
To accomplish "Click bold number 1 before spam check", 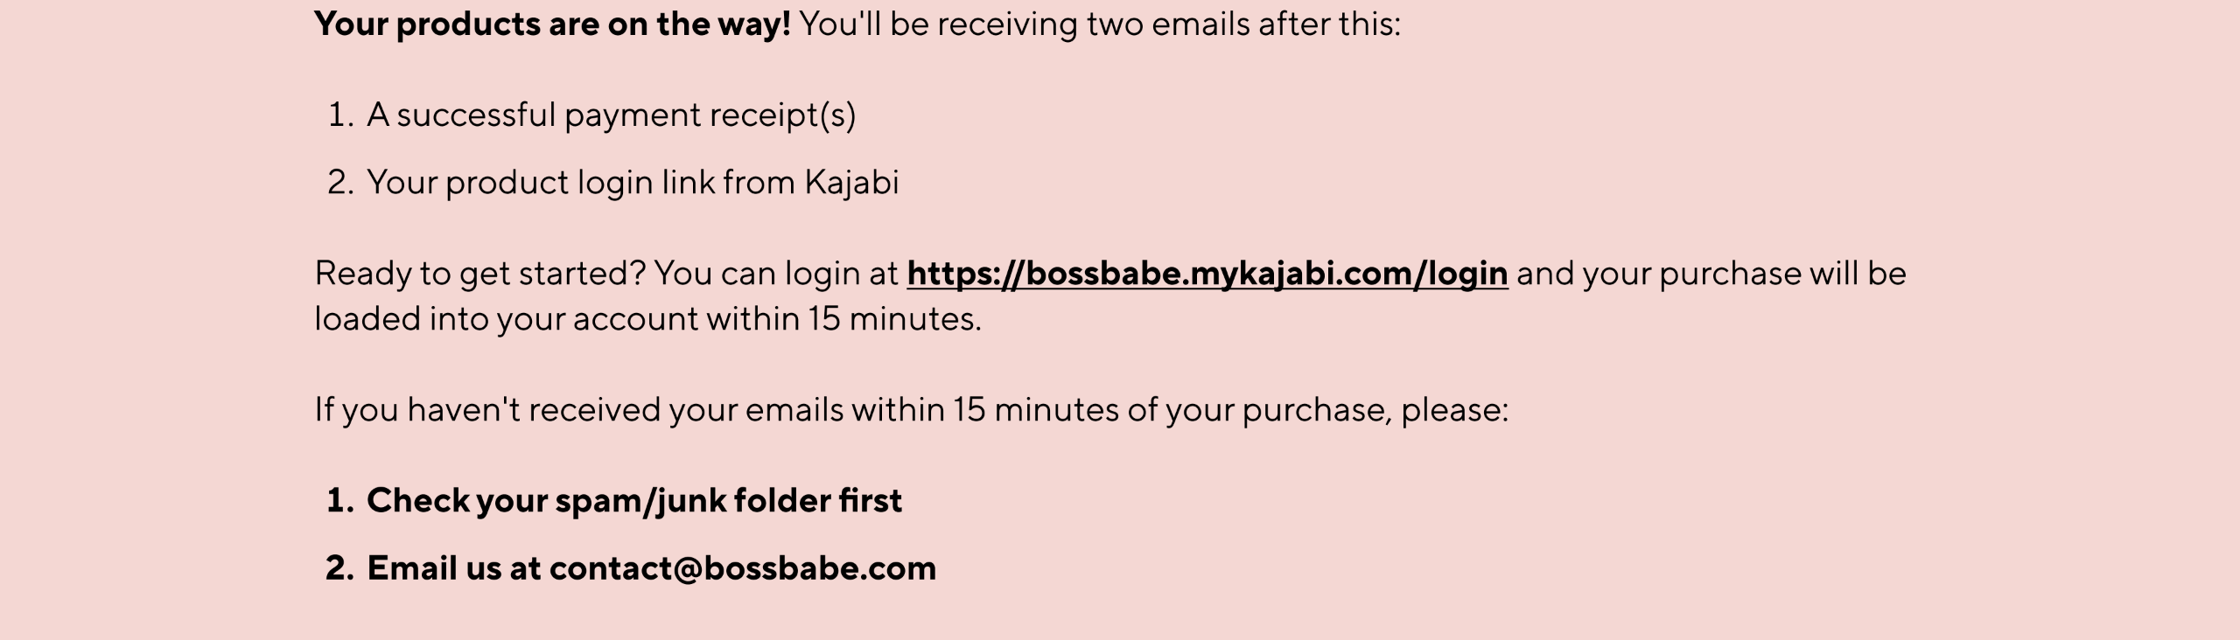I will 340,501.
